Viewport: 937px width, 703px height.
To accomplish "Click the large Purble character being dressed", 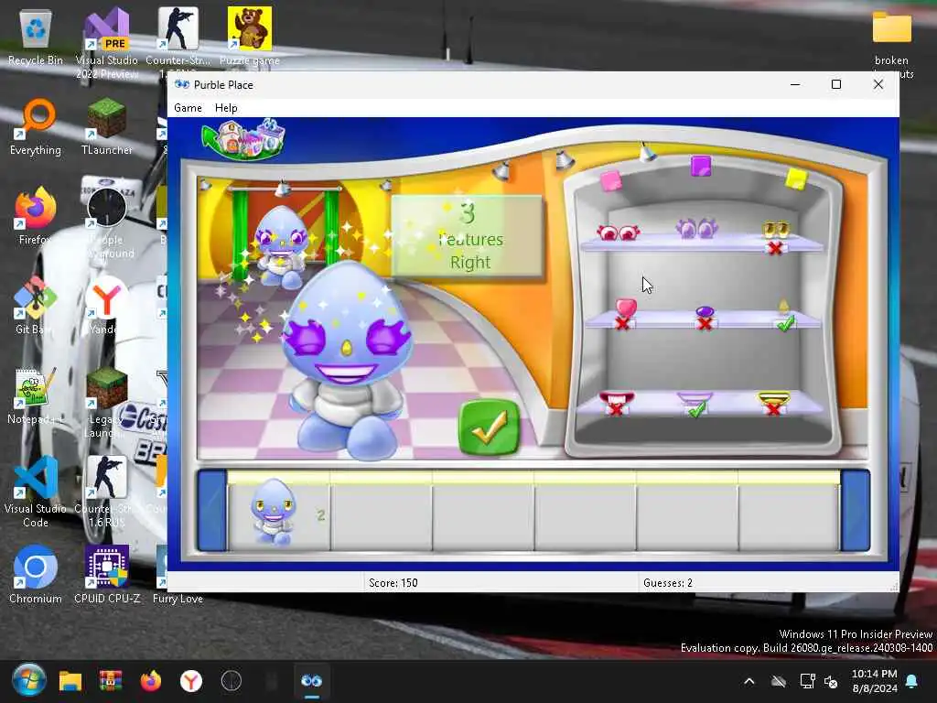I will click(x=348, y=361).
